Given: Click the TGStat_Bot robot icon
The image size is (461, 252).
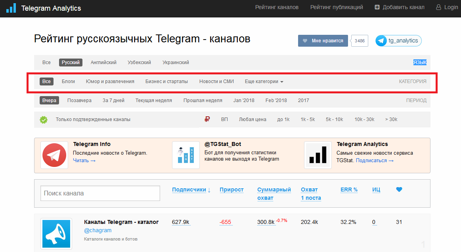Looking at the screenshot, I should click(186, 155).
